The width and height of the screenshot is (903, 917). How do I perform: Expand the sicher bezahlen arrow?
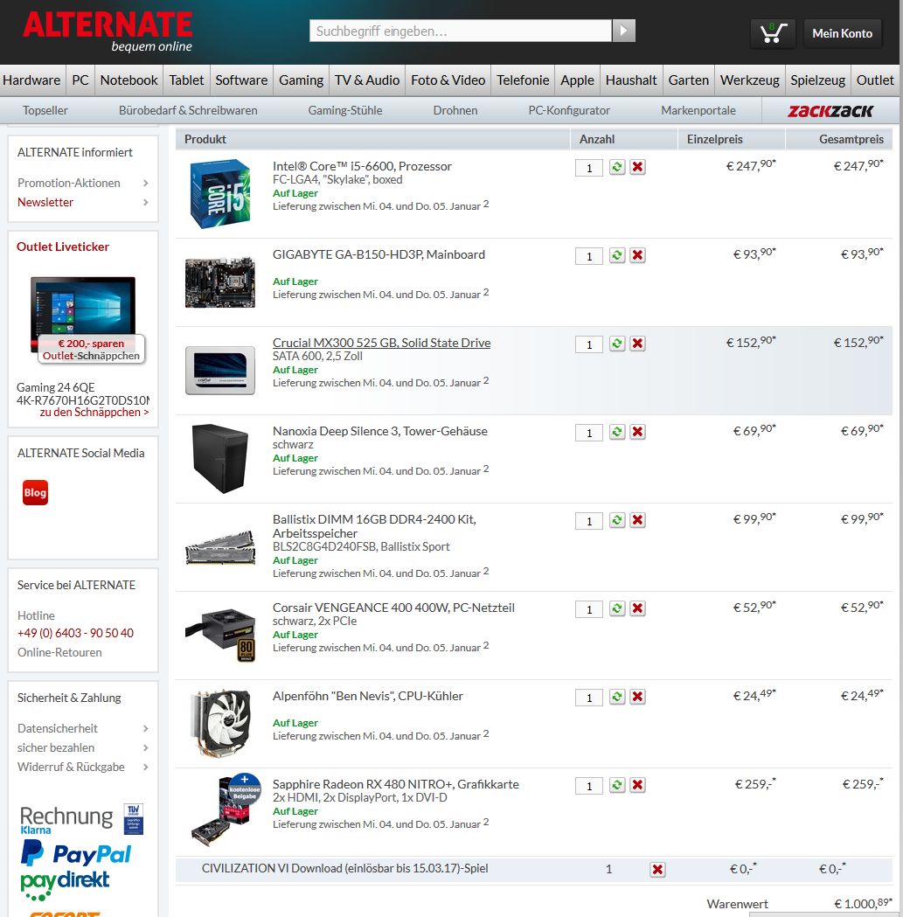coord(146,748)
